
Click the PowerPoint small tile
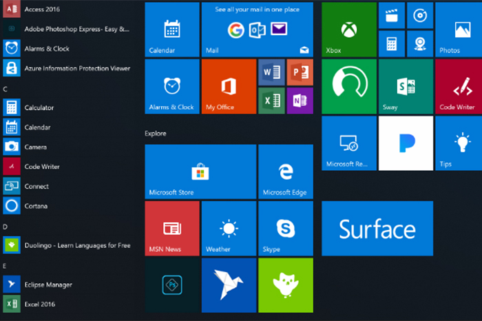coord(300,72)
